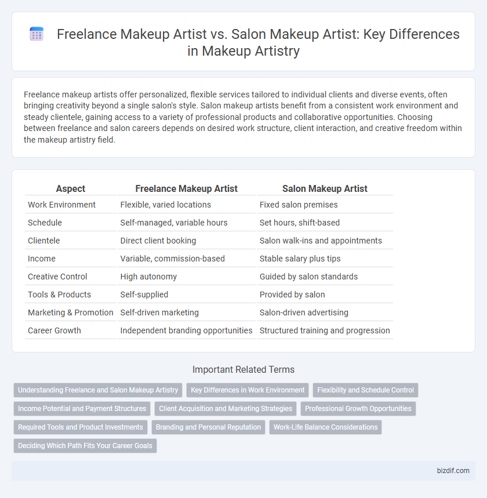Open 'Key Differences in Work Environment' tag
Screen dimensions: 487x498
point(248,390)
